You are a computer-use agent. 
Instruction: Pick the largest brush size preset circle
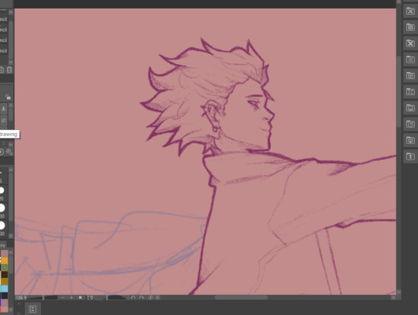click(x=2, y=225)
